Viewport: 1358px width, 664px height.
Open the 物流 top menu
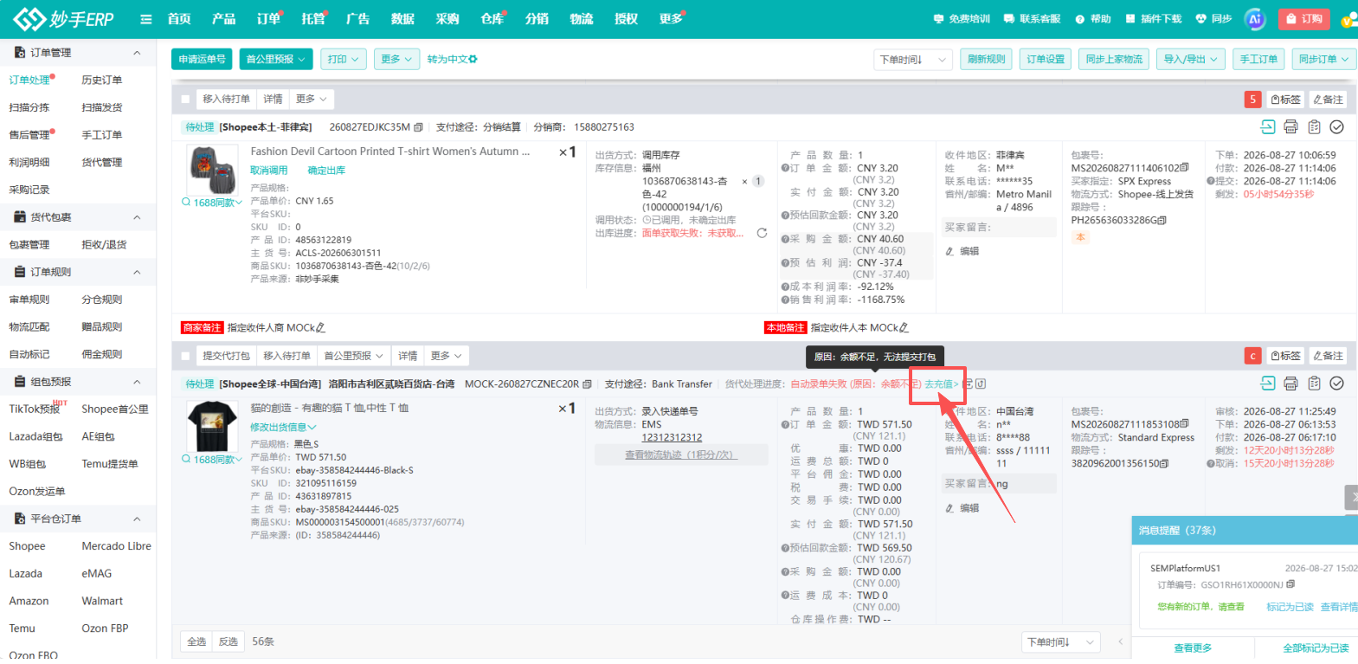click(582, 19)
